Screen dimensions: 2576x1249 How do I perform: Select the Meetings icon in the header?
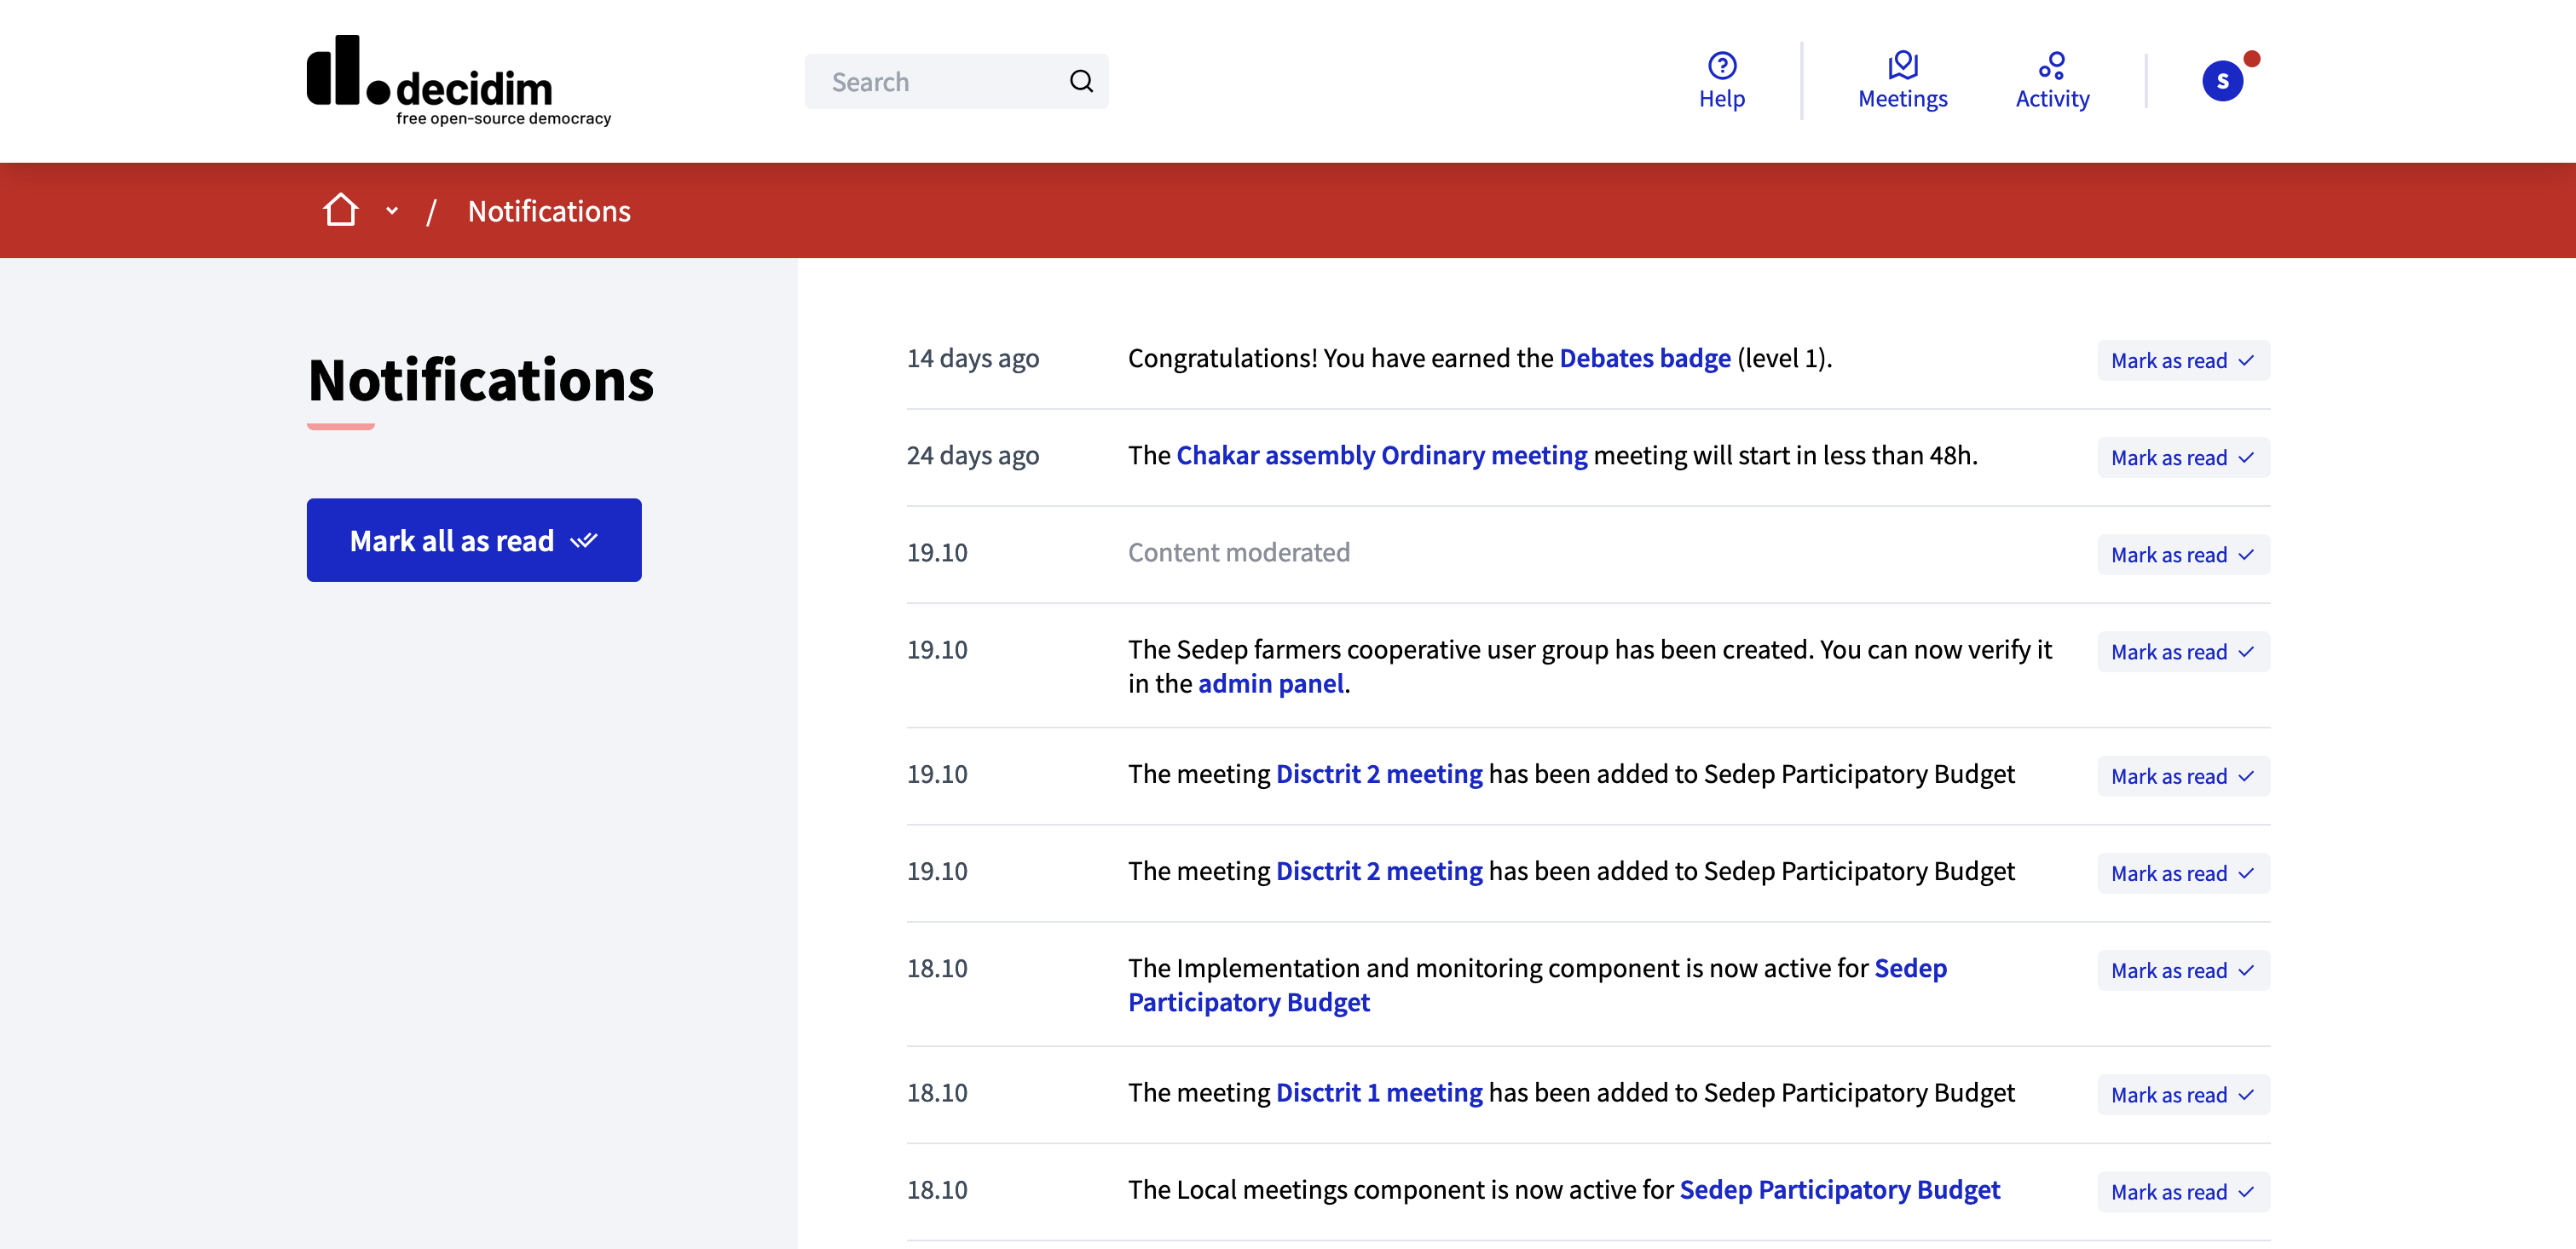(x=1902, y=64)
